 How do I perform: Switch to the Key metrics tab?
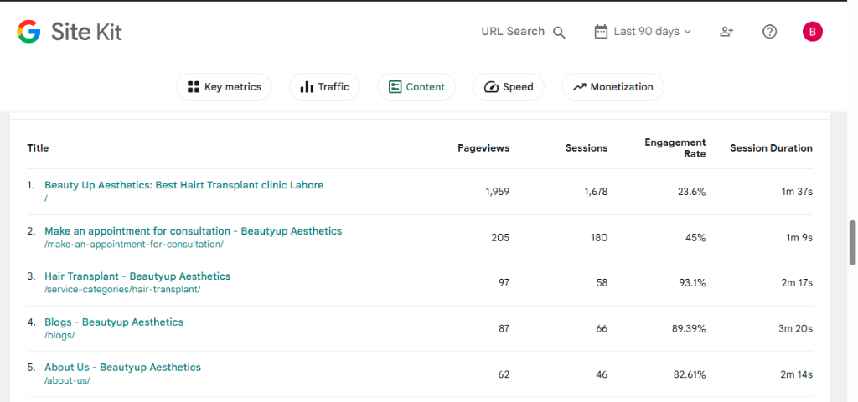[x=224, y=87]
